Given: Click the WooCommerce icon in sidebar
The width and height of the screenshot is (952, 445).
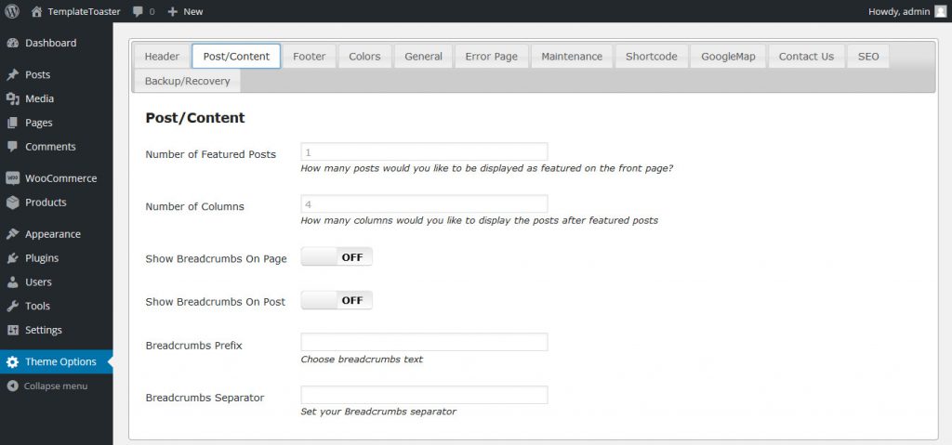Looking at the screenshot, I should pyautogui.click(x=13, y=178).
